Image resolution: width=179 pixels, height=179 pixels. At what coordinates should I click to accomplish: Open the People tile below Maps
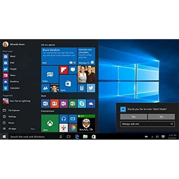(45, 88)
